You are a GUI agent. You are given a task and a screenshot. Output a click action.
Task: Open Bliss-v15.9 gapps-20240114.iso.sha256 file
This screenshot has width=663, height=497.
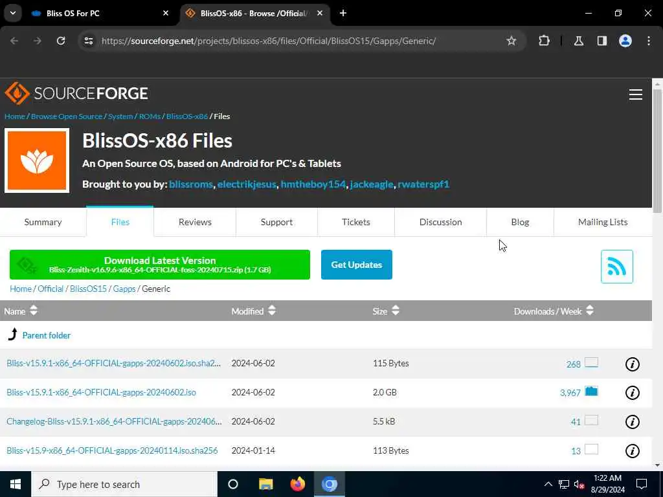pyautogui.click(x=112, y=451)
